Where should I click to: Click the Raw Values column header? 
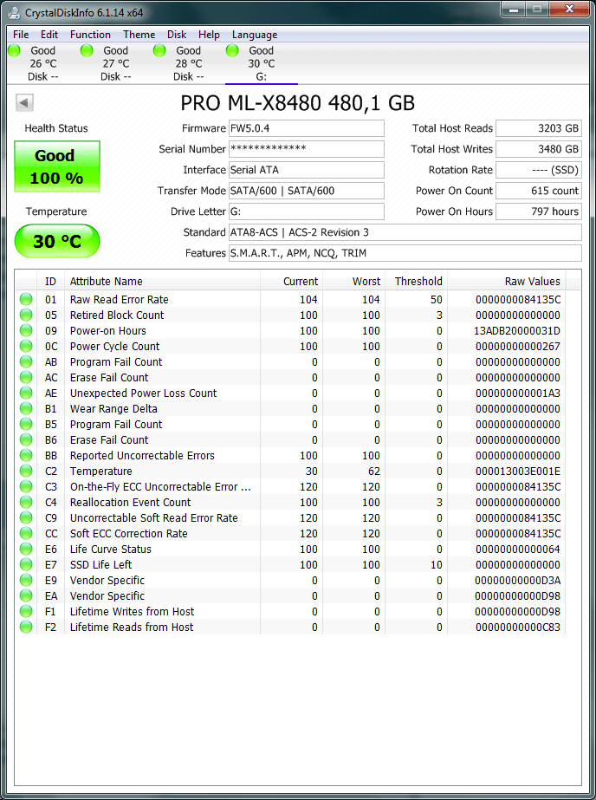pos(506,281)
